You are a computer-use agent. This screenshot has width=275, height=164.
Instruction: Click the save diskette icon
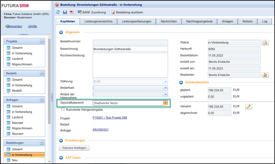click(x=65, y=12)
